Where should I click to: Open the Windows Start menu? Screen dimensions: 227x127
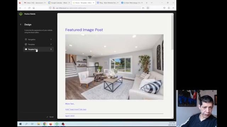[20, 124]
